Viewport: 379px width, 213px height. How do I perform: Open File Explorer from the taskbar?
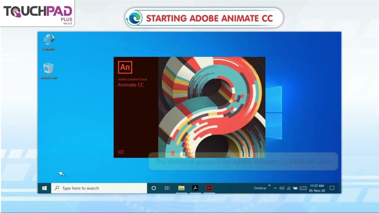[181, 188]
